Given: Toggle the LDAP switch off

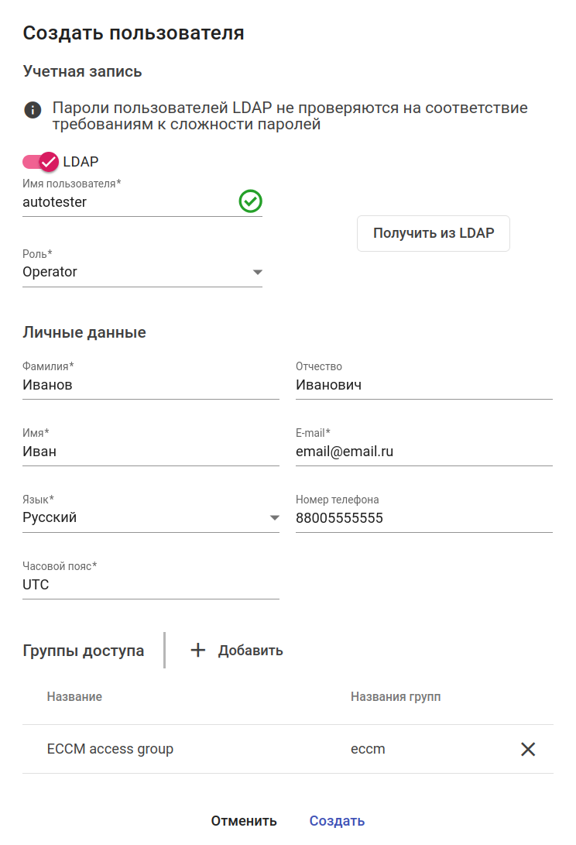Looking at the screenshot, I should (40, 162).
